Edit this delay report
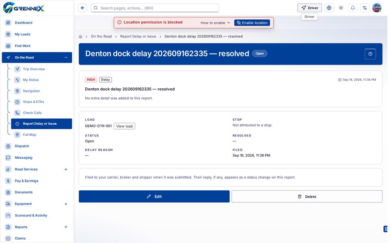This screenshot has width=390, height=243. (x=154, y=196)
